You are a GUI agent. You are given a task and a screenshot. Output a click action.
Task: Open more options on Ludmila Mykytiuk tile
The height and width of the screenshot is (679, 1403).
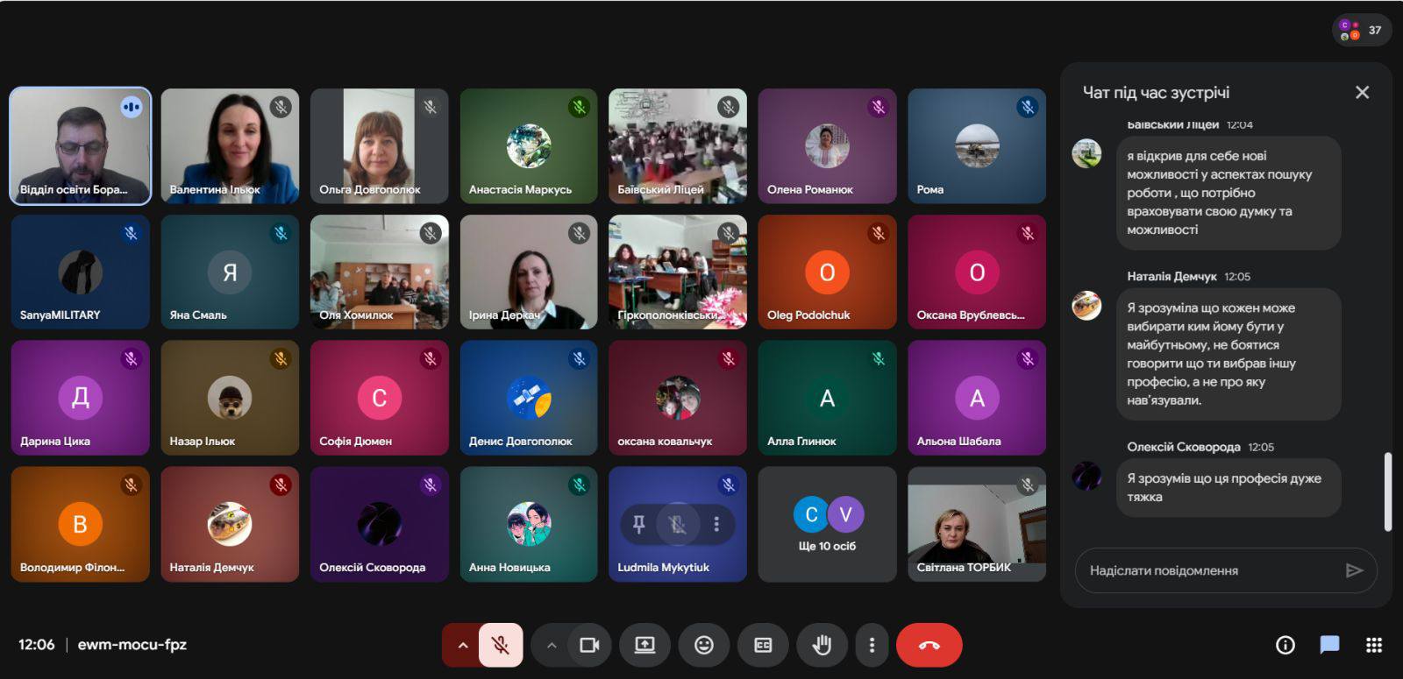coord(716,524)
